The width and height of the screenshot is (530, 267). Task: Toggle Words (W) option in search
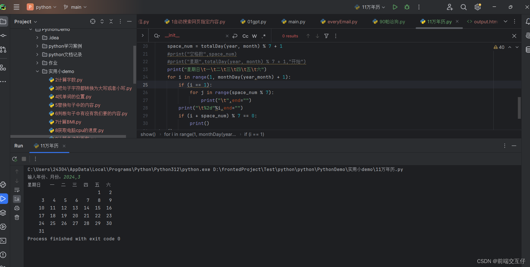click(254, 36)
